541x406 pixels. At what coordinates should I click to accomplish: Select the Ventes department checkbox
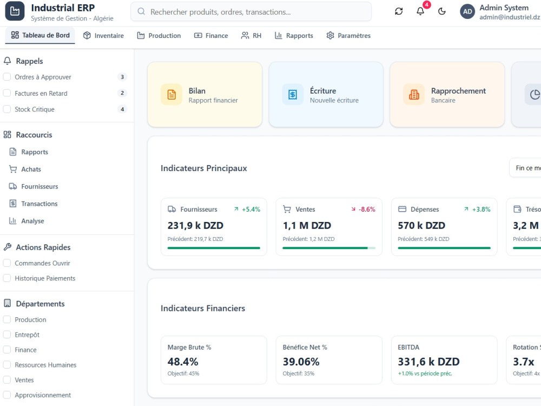coord(7,379)
